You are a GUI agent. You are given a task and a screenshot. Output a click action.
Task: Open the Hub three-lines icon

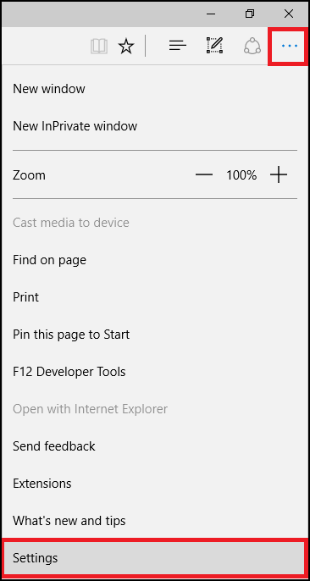click(177, 46)
